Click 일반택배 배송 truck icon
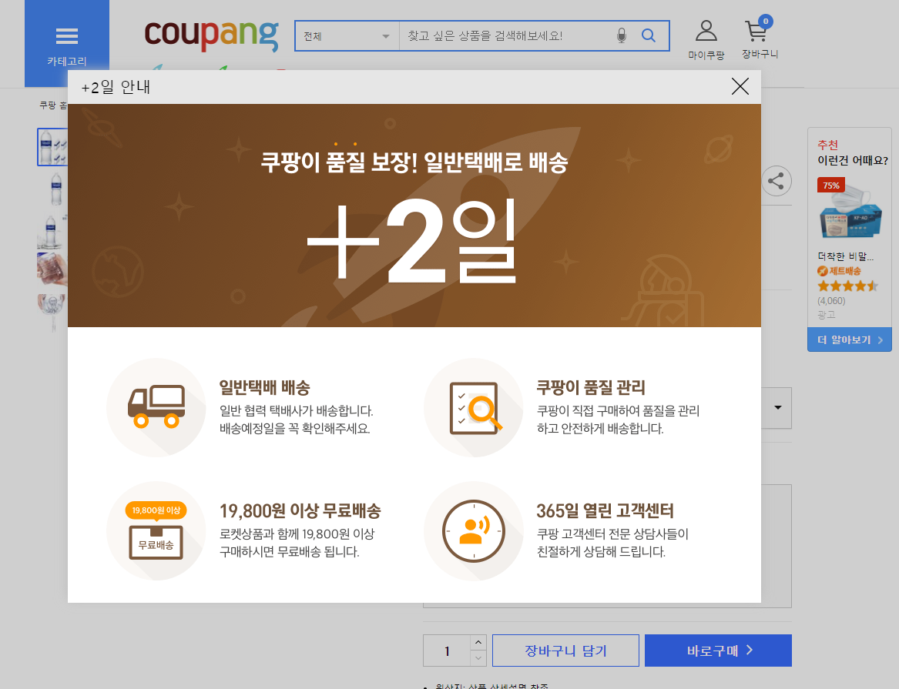 pyautogui.click(x=156, y=407)
